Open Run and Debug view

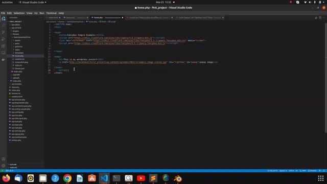tap(4, 39)
